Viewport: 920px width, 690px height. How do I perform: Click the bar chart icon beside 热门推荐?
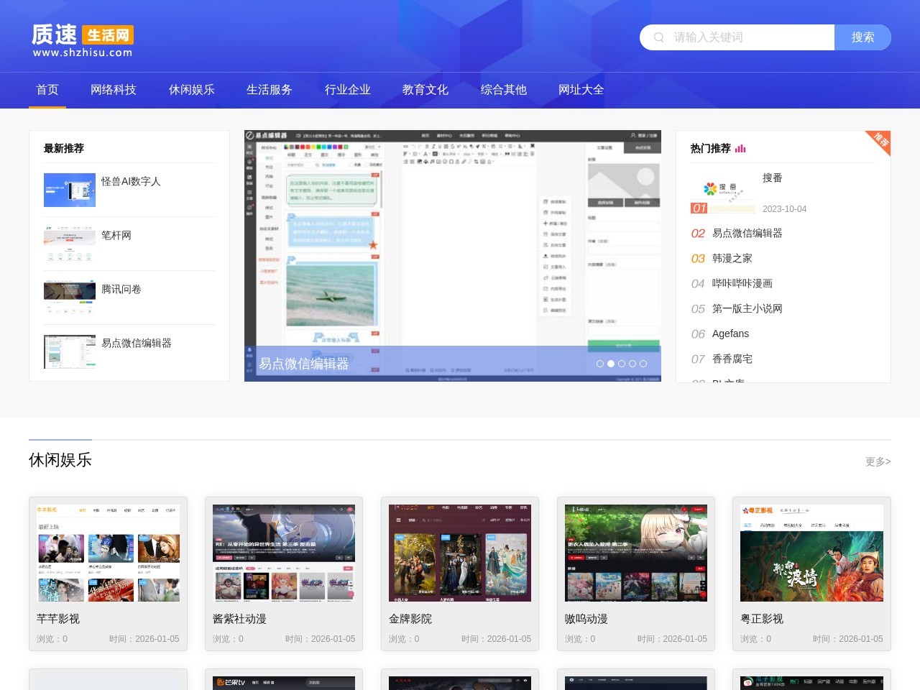740,148
